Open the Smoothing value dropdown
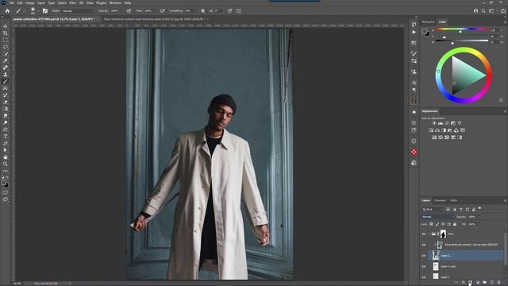 tap(196, 10)
